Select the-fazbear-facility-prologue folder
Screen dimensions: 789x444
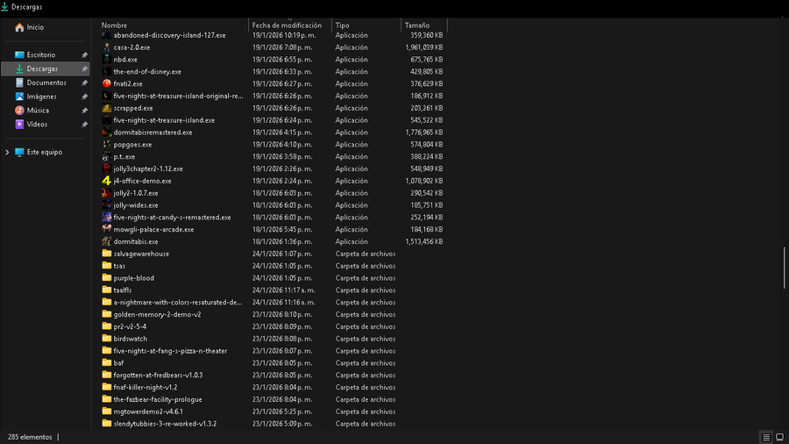click(158, 400)
